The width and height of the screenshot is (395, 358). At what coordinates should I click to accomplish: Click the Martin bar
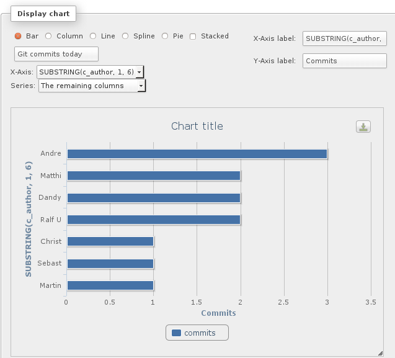(110, 285)
